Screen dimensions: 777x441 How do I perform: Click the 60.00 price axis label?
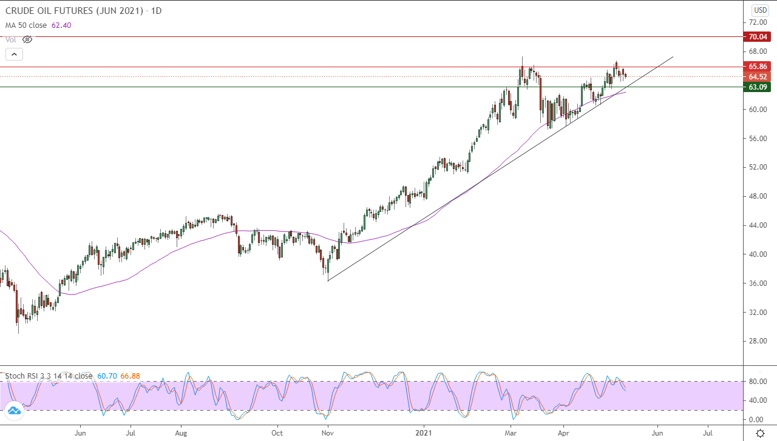pyautogui.click(x=758, y=110)
